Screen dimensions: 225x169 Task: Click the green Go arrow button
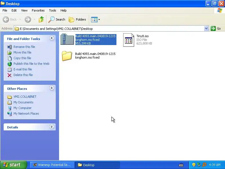pyautogui.click(x=213, y=28)
